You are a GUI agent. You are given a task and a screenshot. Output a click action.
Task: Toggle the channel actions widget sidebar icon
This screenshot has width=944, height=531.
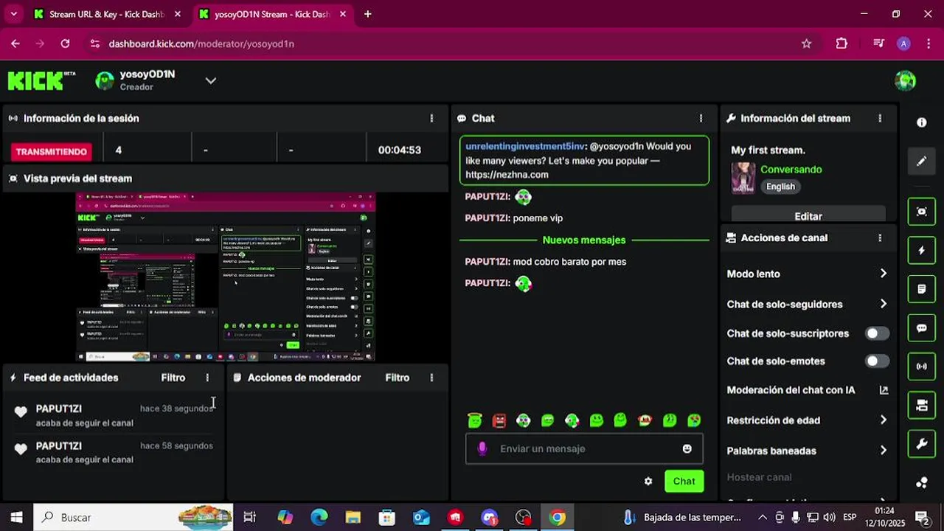point(921,405)
